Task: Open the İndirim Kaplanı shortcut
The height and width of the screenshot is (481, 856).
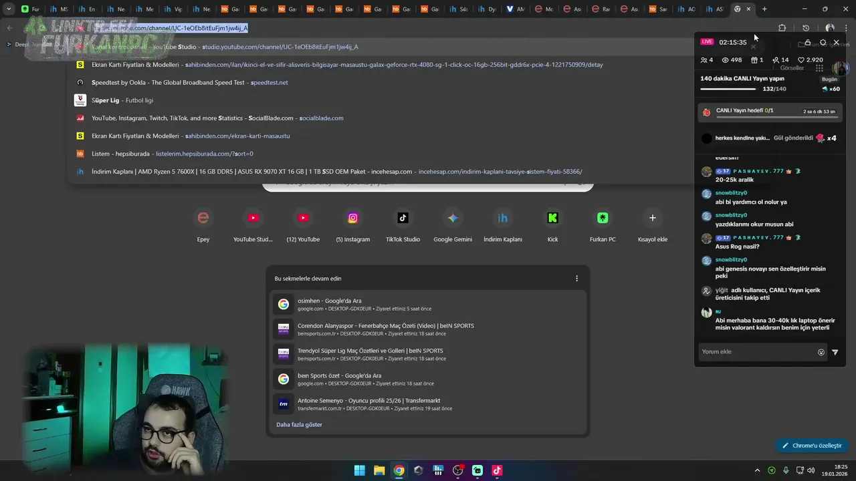Action: click(x=503, y=225)
